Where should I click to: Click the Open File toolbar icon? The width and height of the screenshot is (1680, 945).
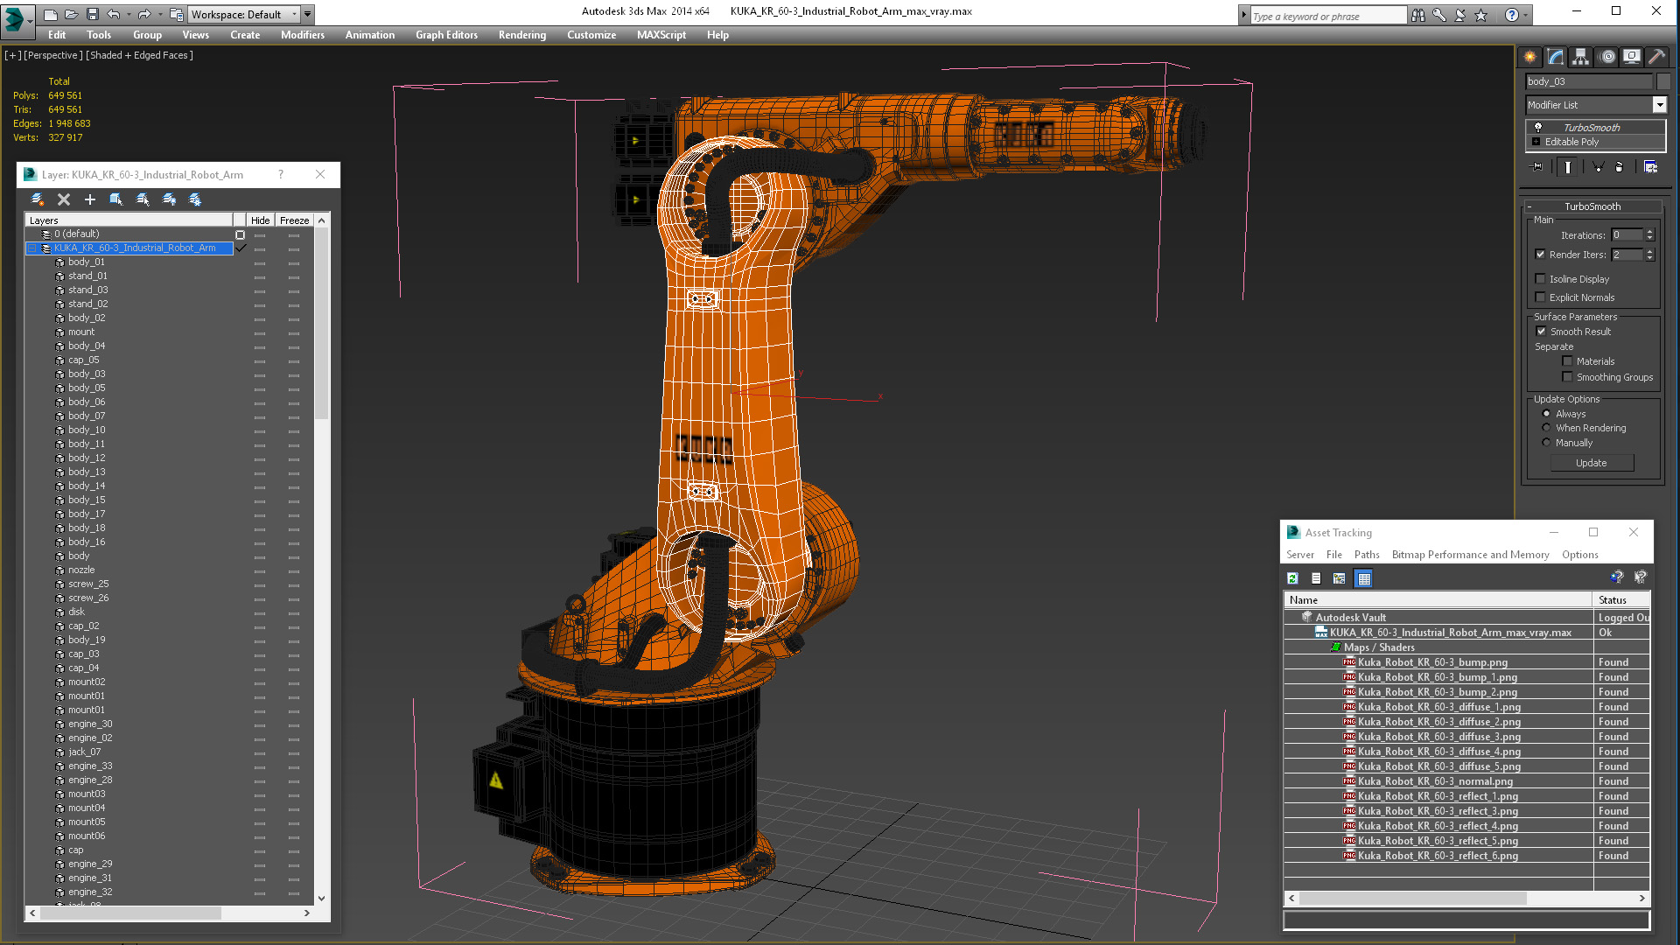click(x=71, y=15)
